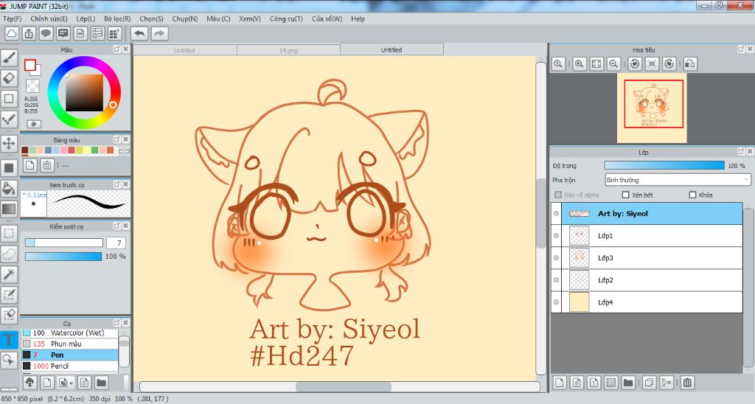Image resolution: width=755 pixels, height=404 pixels.
Task: Rotate canvas right in navigator
Action: click(669, 63)
